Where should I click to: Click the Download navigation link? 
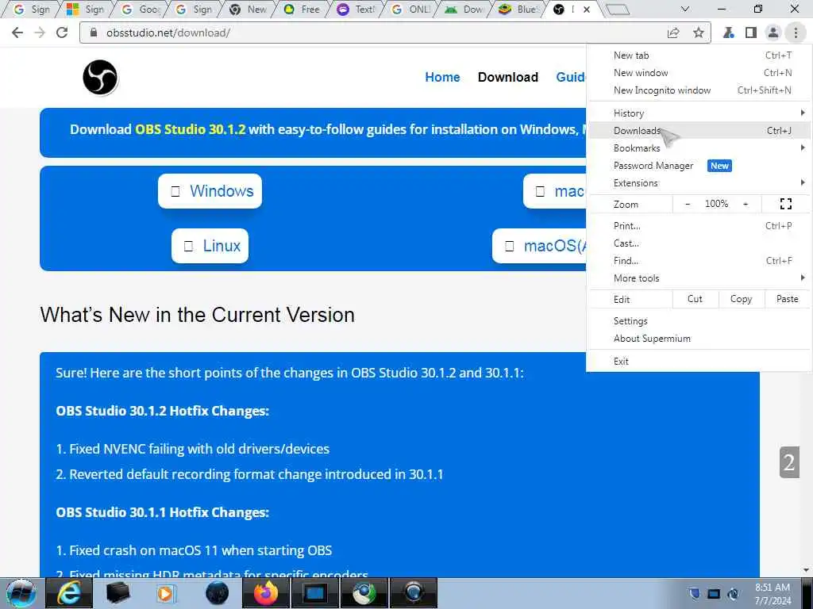point(508,77)
